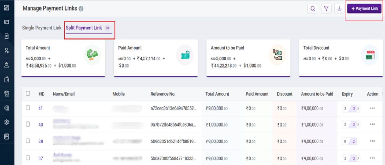Click the Mobile column header
The image size is (385, 165).
[x=119, y=94]
